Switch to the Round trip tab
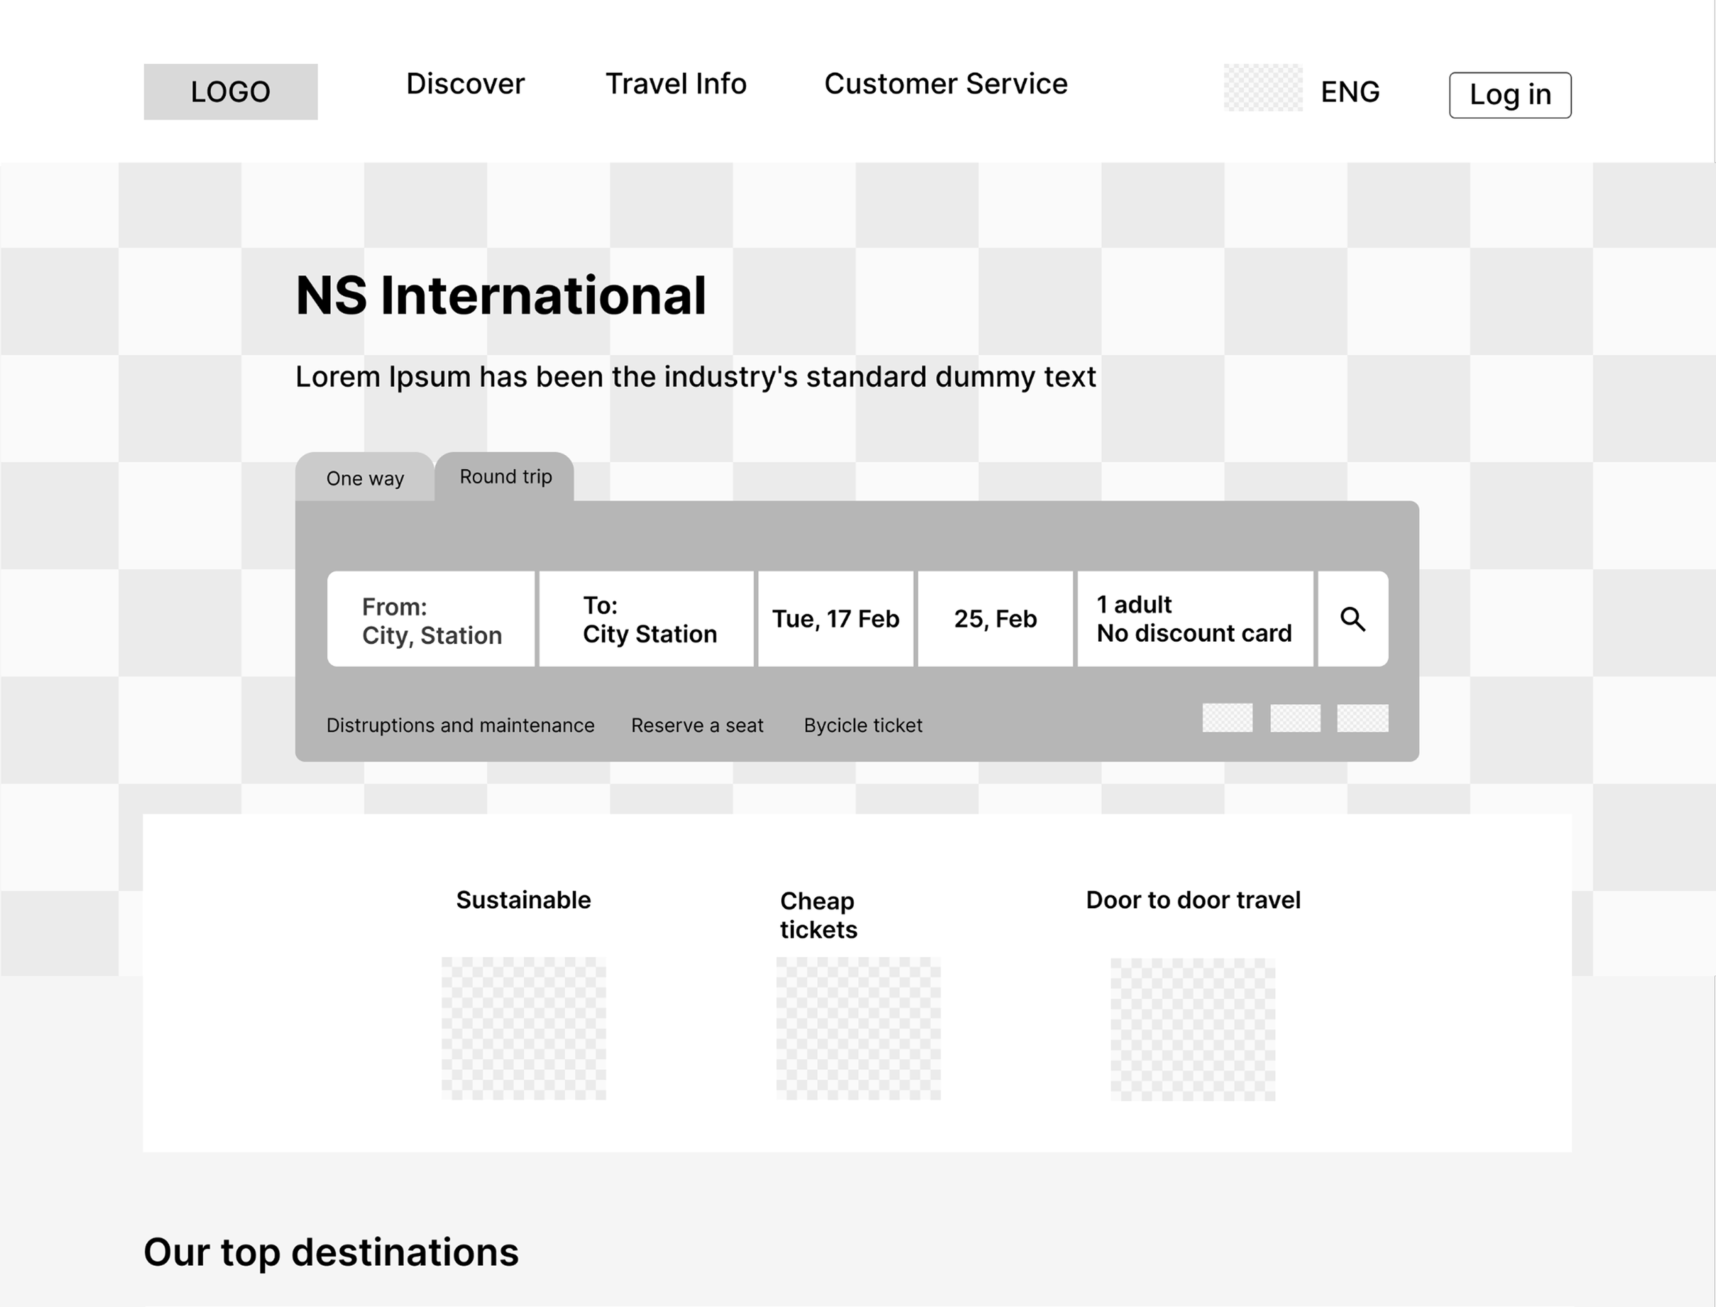1716x1307 pixels. pyautogui.click(x=505, y=476)
